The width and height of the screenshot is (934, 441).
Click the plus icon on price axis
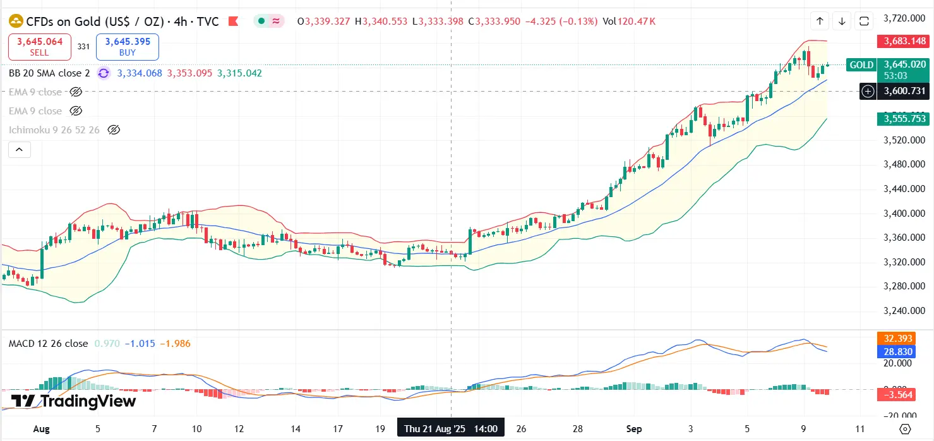[868, 92]
